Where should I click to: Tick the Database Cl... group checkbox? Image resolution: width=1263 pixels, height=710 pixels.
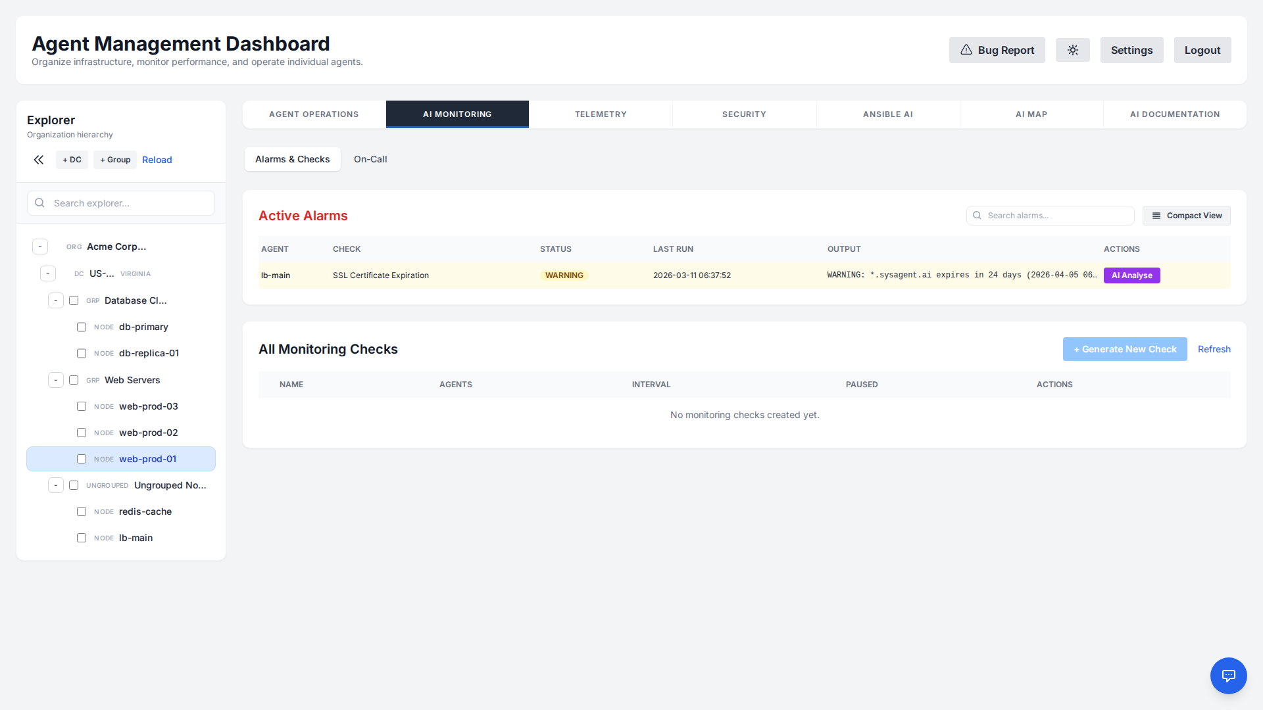[x=74, y=300]
